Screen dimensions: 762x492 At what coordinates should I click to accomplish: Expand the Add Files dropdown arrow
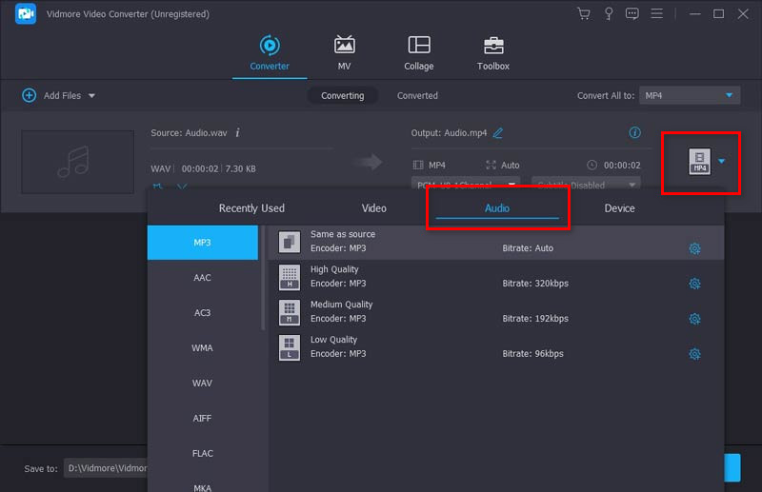click(x=91, y=96)
